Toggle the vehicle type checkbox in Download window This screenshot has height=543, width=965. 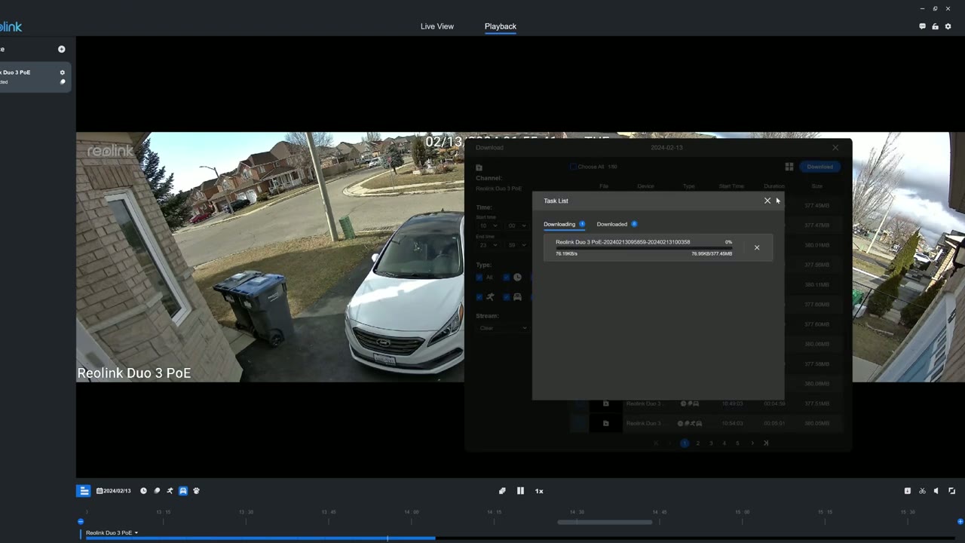pyautogui.click(x=507, y=297)
